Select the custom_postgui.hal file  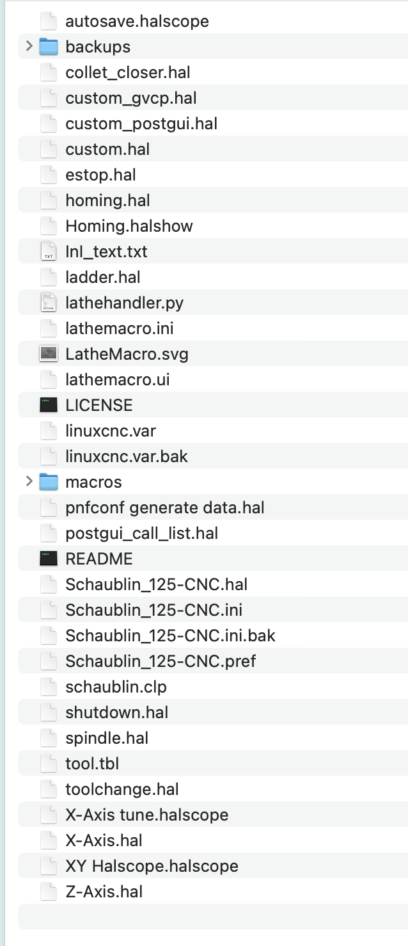[213, 123]
